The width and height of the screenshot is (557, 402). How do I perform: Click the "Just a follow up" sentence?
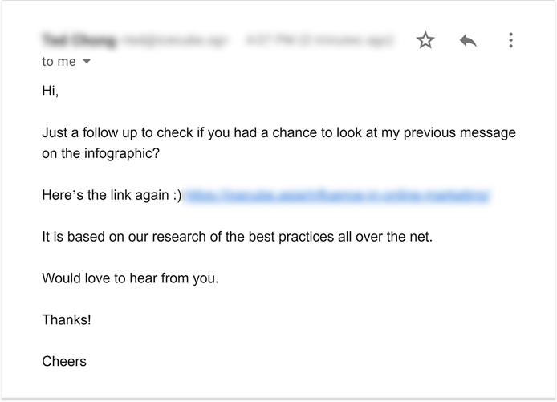pos(278,143)
